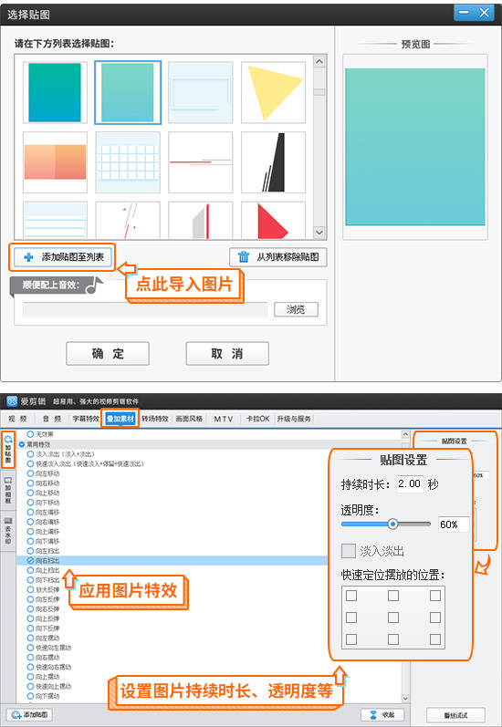Open the 画面风格 tab
Screen dimensions: 502x727
tap(189, 419)
